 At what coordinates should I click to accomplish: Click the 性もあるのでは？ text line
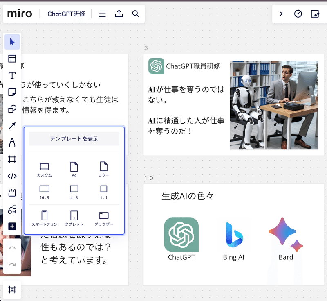[76, 247]
